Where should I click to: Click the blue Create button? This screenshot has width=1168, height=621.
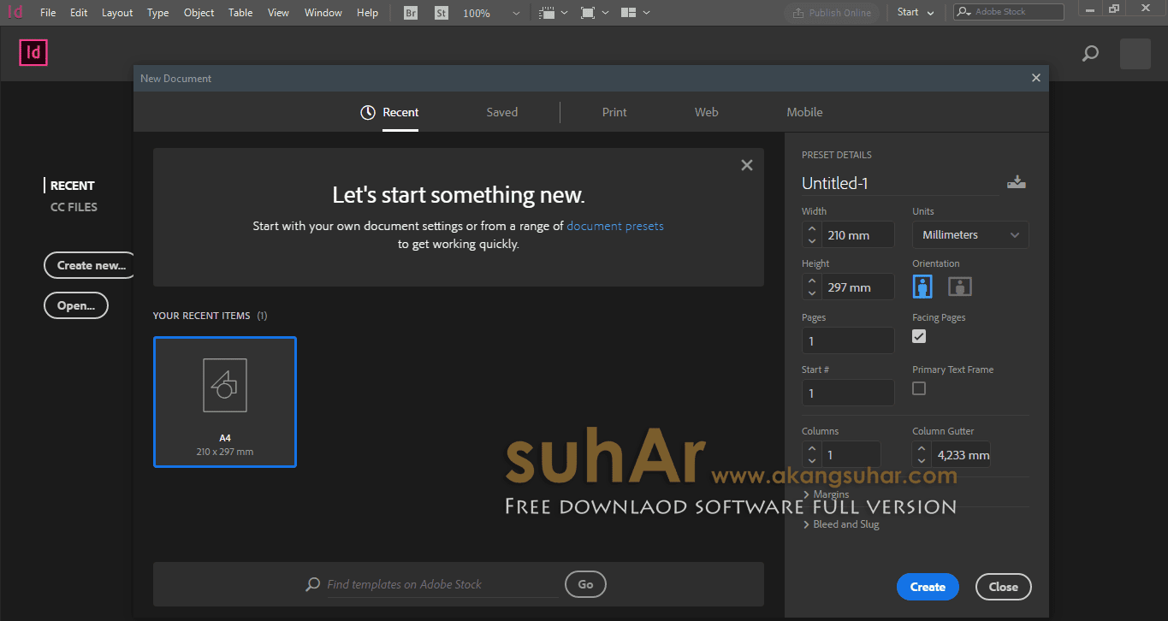(928, 587)
